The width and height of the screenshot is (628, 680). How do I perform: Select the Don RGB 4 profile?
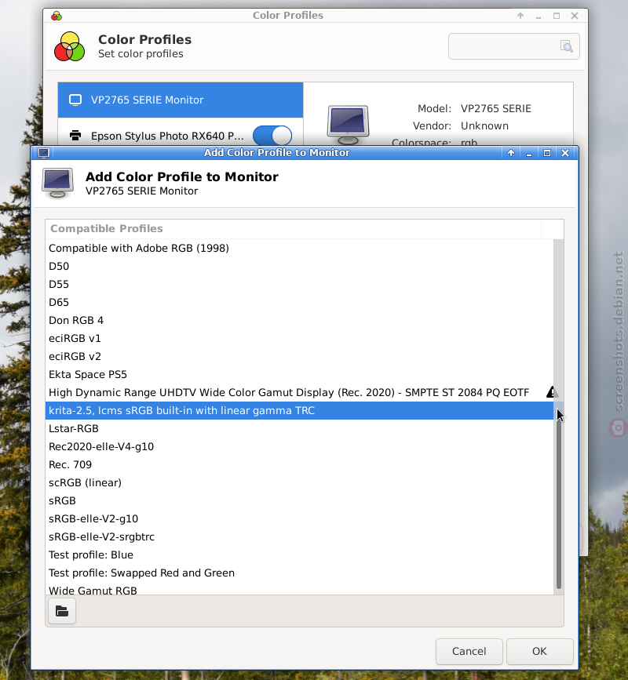[x=299, y=320]
